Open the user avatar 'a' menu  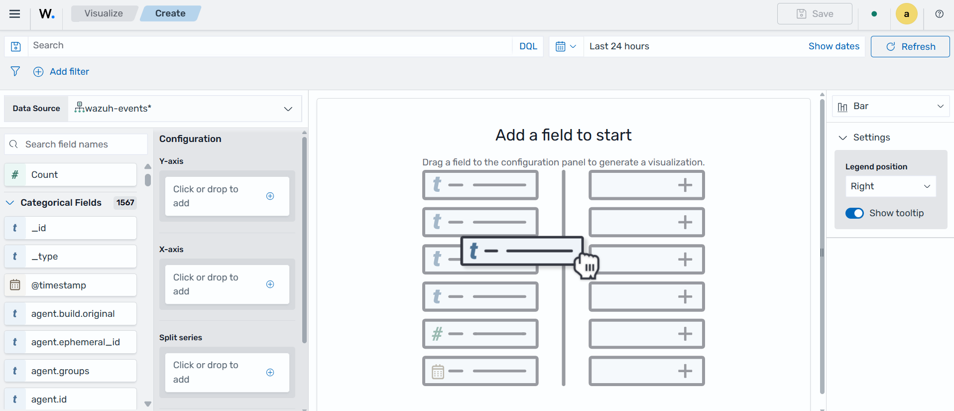(x=907, y=14)
